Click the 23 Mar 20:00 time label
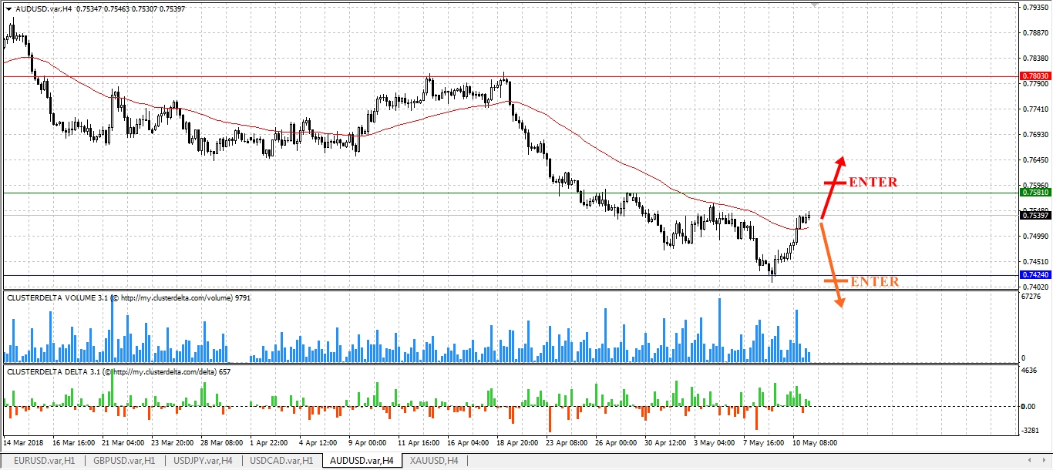 pyautogui.click(x=173, y=443)
